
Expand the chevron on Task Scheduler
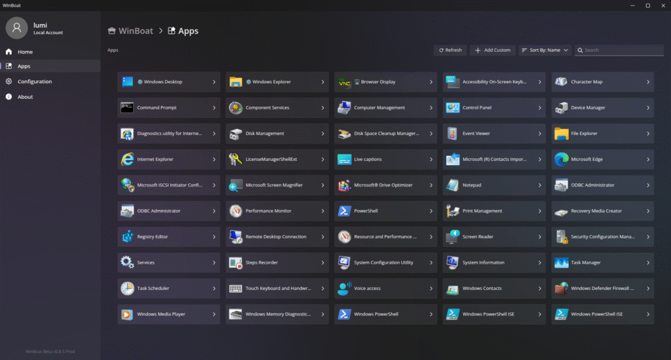click(x=214, y=289)
